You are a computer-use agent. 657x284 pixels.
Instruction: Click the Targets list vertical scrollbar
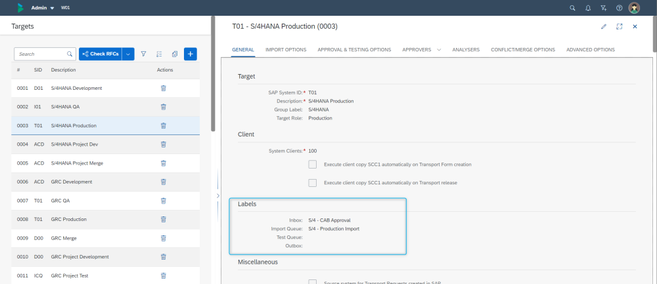tap(214, 74)
